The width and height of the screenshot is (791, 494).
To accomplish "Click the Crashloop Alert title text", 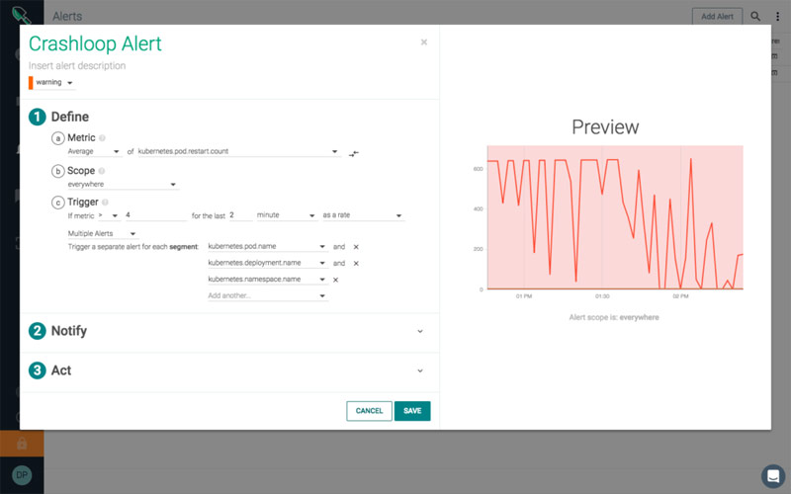I will 95,43.
